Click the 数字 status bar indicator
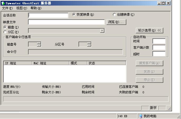 point(154,108)
